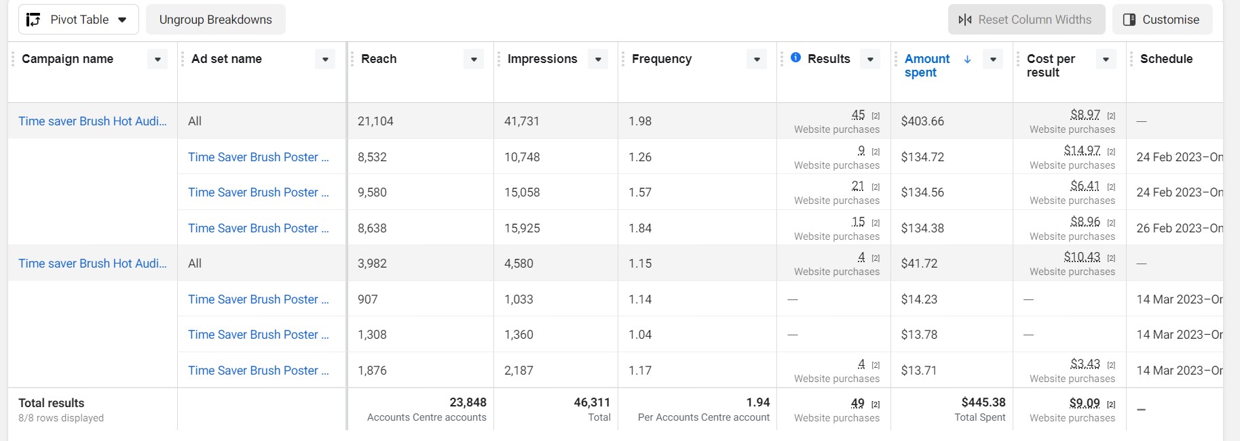Expand the Reach column options menu
This screenshot has width=1240, height=441.
tap(474, 60)
